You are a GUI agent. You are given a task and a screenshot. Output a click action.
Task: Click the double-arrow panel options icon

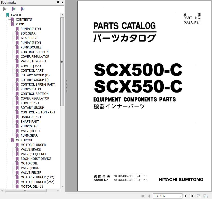[x=58, y=3]
